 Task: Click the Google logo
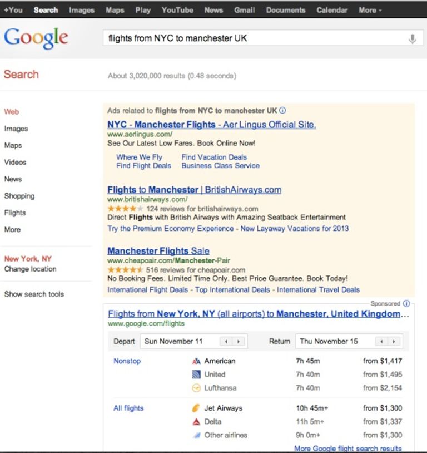36,38
